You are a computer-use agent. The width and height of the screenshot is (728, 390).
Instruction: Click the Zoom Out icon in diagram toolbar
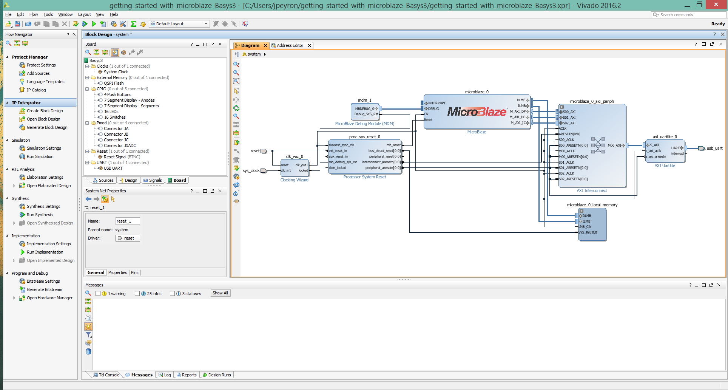(x=236, y=73)
